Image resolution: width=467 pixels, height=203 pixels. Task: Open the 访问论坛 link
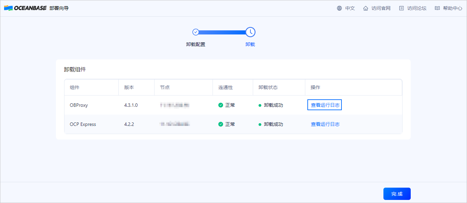pos(417,8)
